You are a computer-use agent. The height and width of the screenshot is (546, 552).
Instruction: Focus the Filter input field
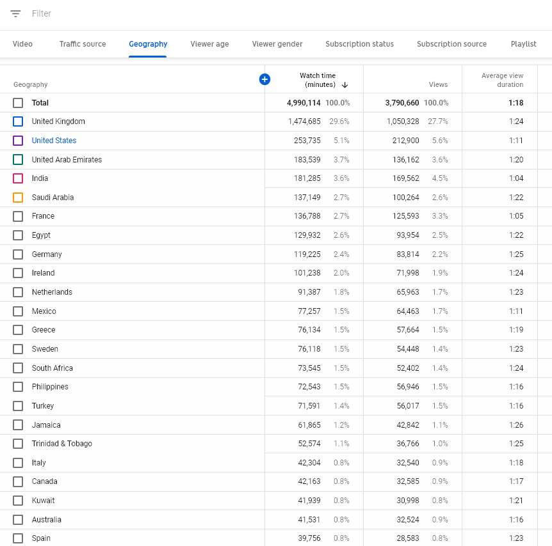[x=42, y=13]
